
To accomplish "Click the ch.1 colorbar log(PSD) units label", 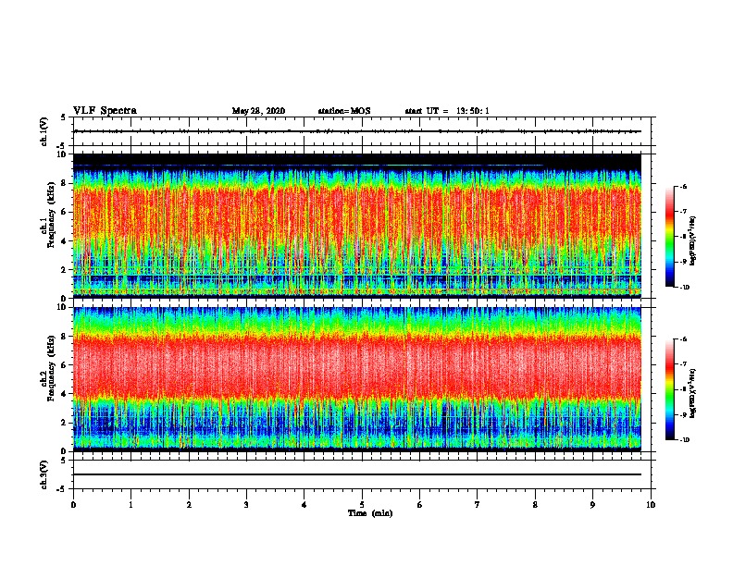I will (693, 241).
